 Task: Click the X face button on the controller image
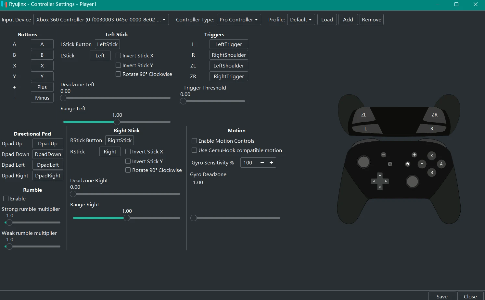click(x=431, y=156)
